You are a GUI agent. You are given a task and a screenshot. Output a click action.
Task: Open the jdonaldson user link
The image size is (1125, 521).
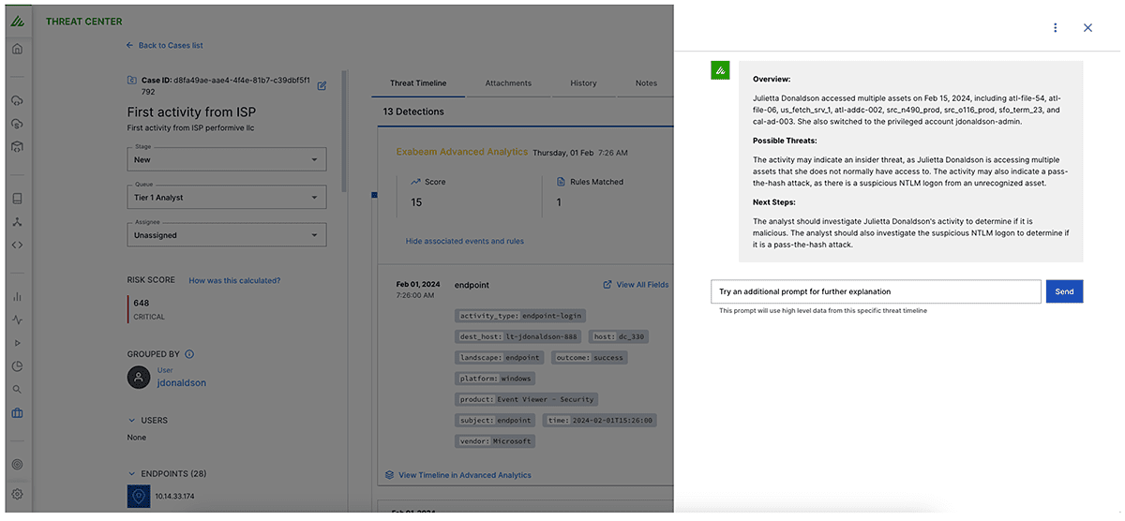(181, 382)
